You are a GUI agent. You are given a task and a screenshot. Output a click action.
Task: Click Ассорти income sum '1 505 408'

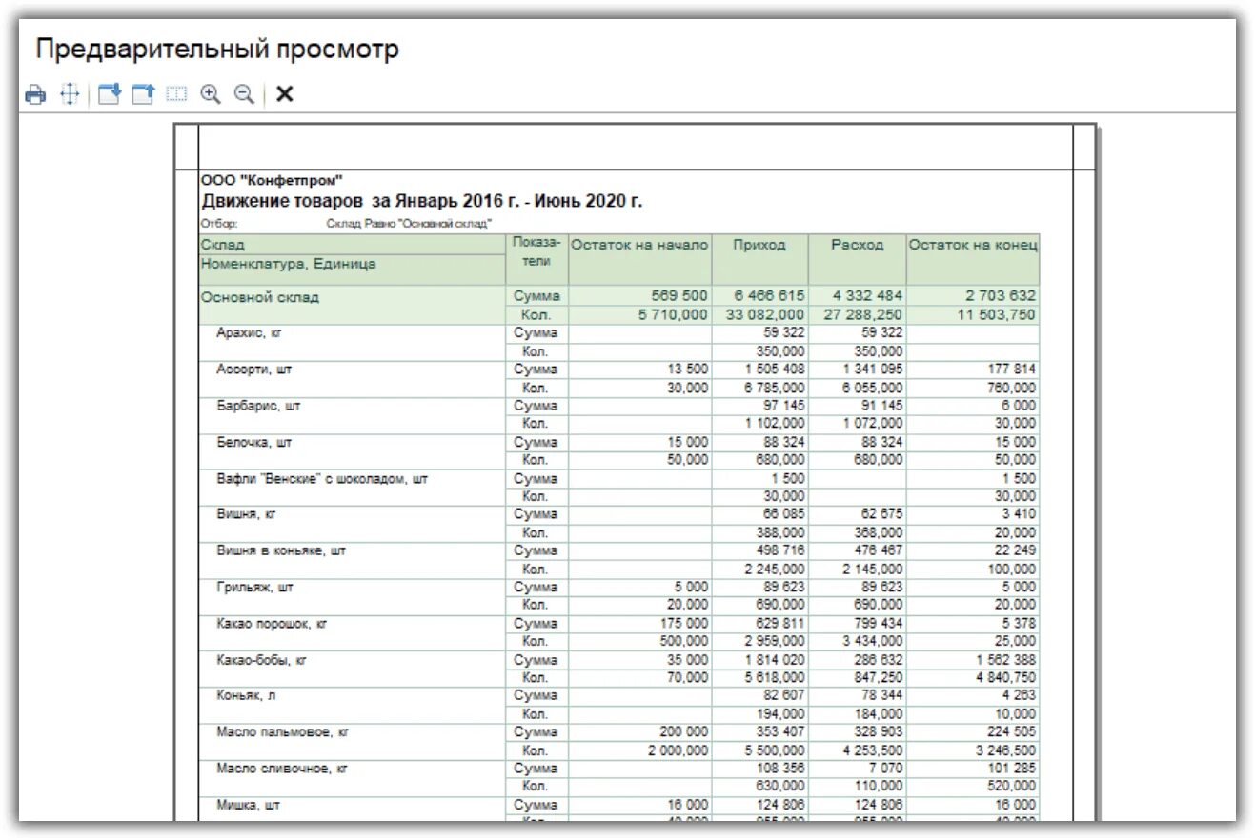point(775,370)
